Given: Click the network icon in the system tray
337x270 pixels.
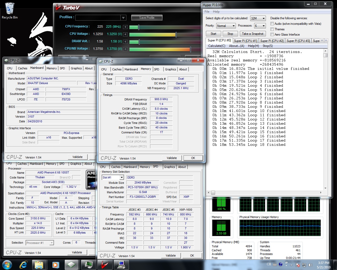Looking at the screenshot, I should (x=304, y=265).
